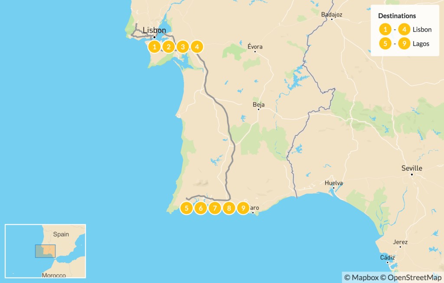Select map marker number 8
Screen dimensions: 444x283
(x=229, y=209)
